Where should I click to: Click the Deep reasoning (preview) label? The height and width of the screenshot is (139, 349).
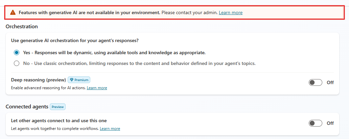click(38, 80)
